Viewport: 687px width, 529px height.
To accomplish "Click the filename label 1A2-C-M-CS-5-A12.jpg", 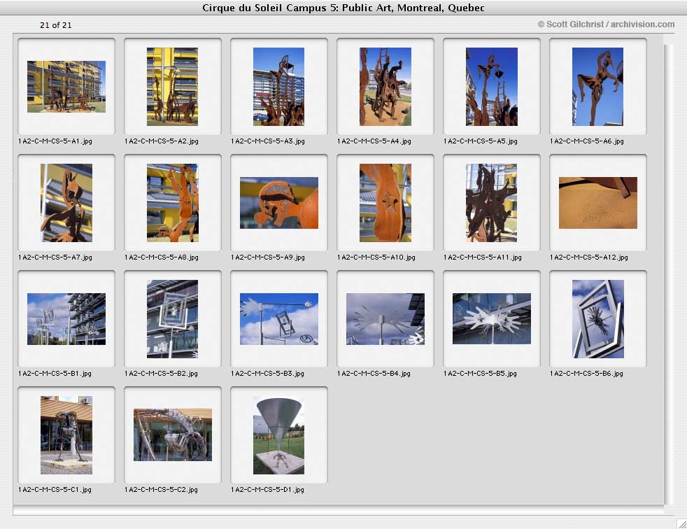I will point(589,258).
